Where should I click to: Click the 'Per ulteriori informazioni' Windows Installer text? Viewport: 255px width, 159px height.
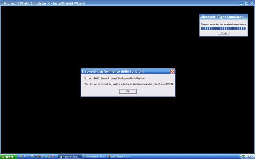pyautogui.click(x=129, y=84)
